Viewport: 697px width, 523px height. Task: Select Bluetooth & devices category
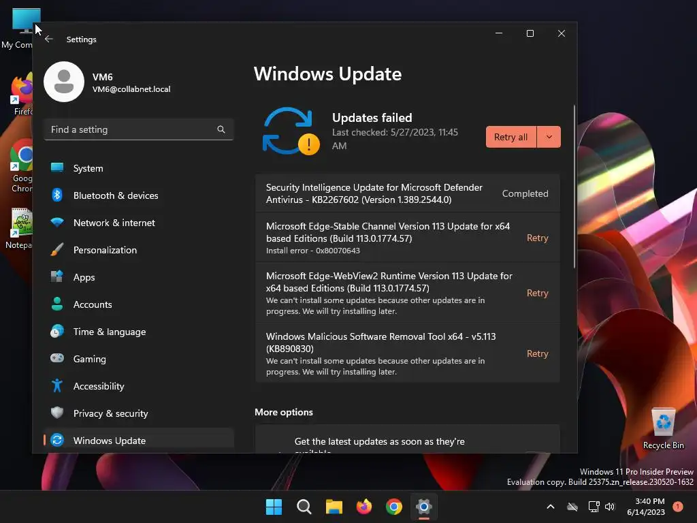tap(139, 195)
